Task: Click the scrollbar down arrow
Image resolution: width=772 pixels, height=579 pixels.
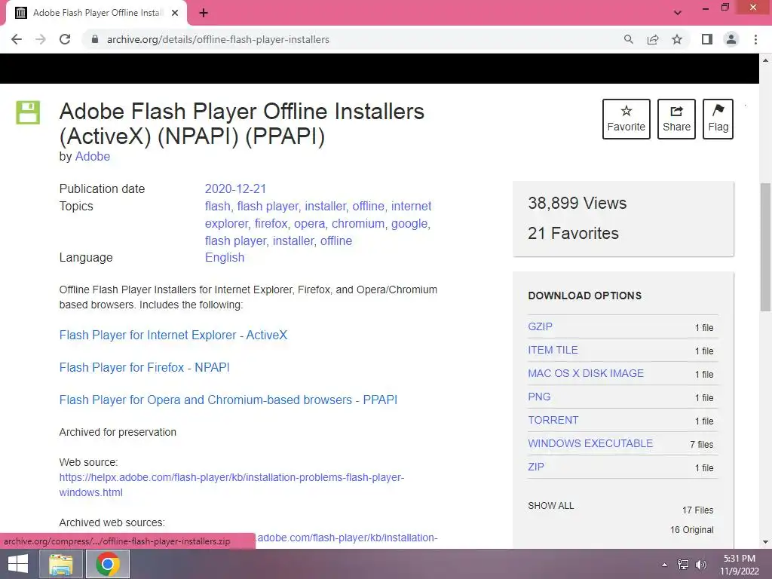Action: (x=765, y=543)
